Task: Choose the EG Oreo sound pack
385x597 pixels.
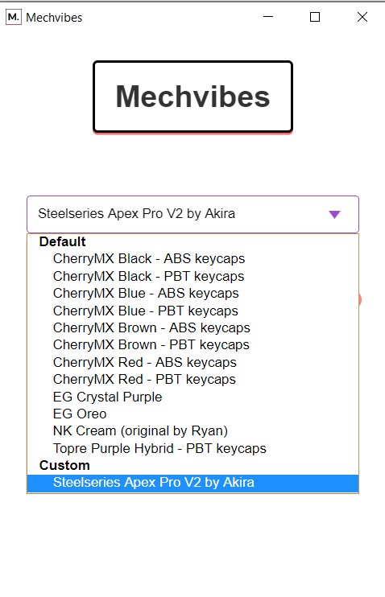Action: click(x=192, y=414)
